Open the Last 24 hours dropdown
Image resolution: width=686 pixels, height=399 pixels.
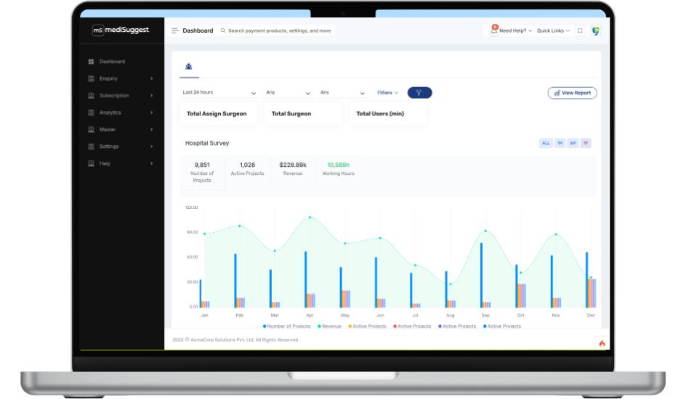[219, 93]
